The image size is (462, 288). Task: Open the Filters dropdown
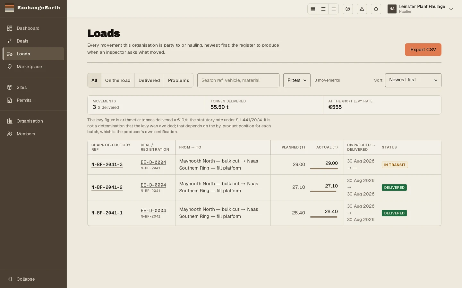pos(297,80)
